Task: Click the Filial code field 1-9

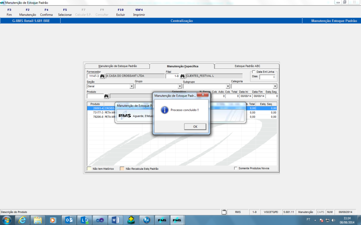Action: click(x=172, y=76)
